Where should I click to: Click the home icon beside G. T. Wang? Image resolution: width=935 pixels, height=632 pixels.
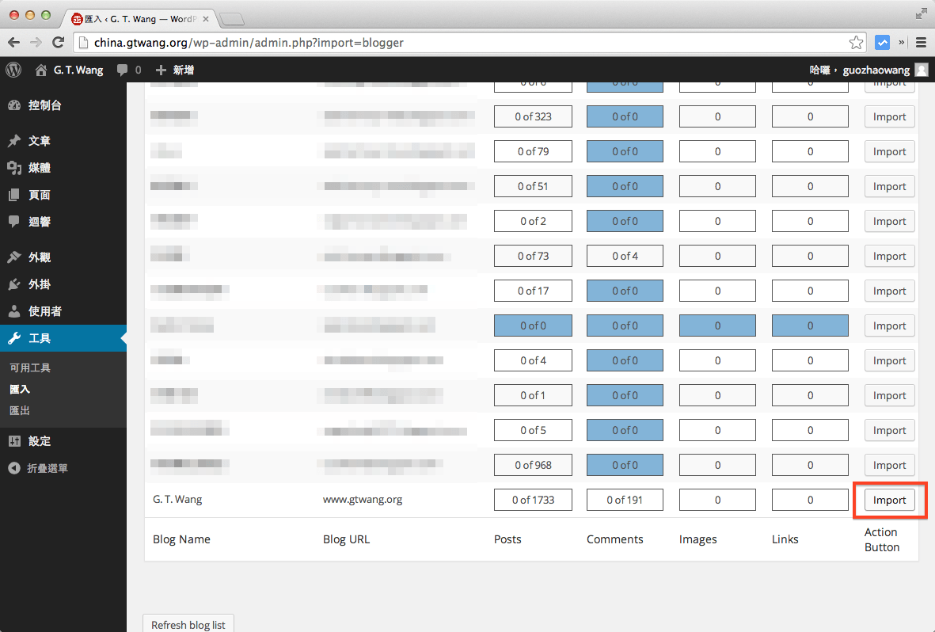coord(41,70)
